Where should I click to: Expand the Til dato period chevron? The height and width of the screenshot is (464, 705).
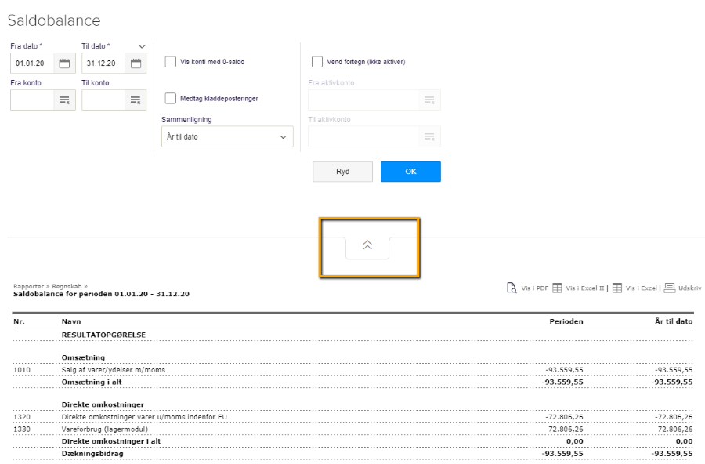142,46
